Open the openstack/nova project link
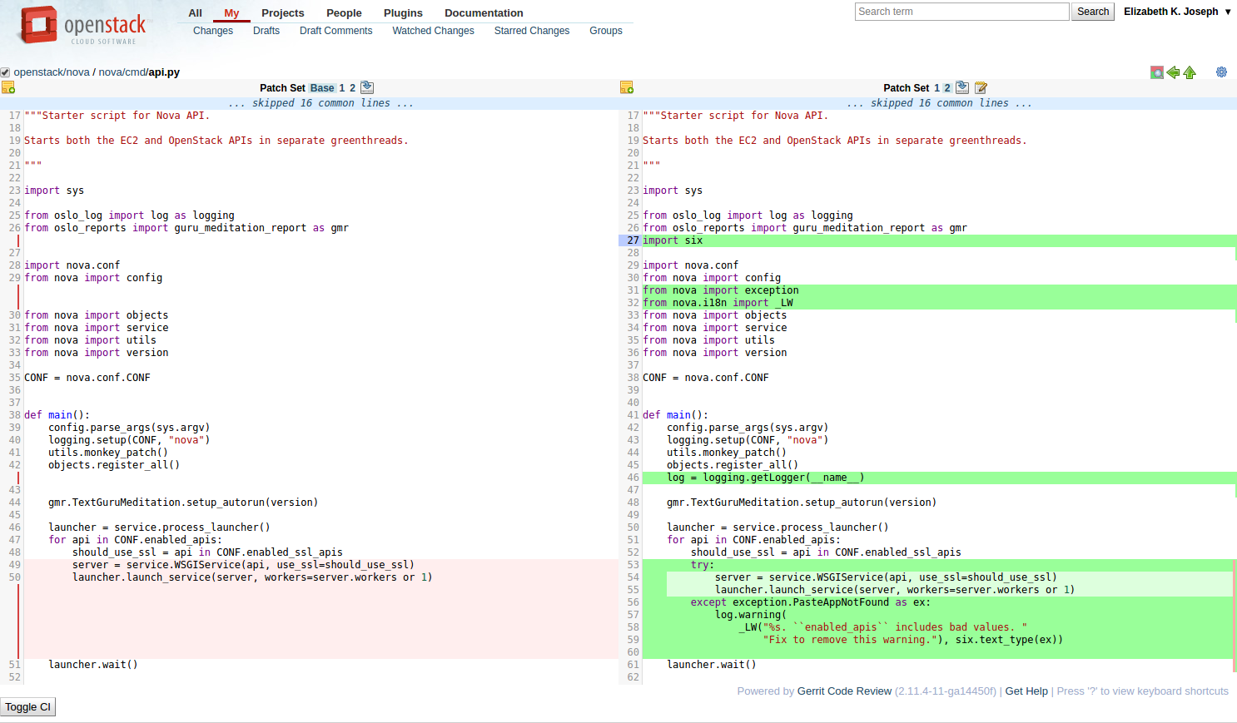1237x723 pixels. click(52, 72)
